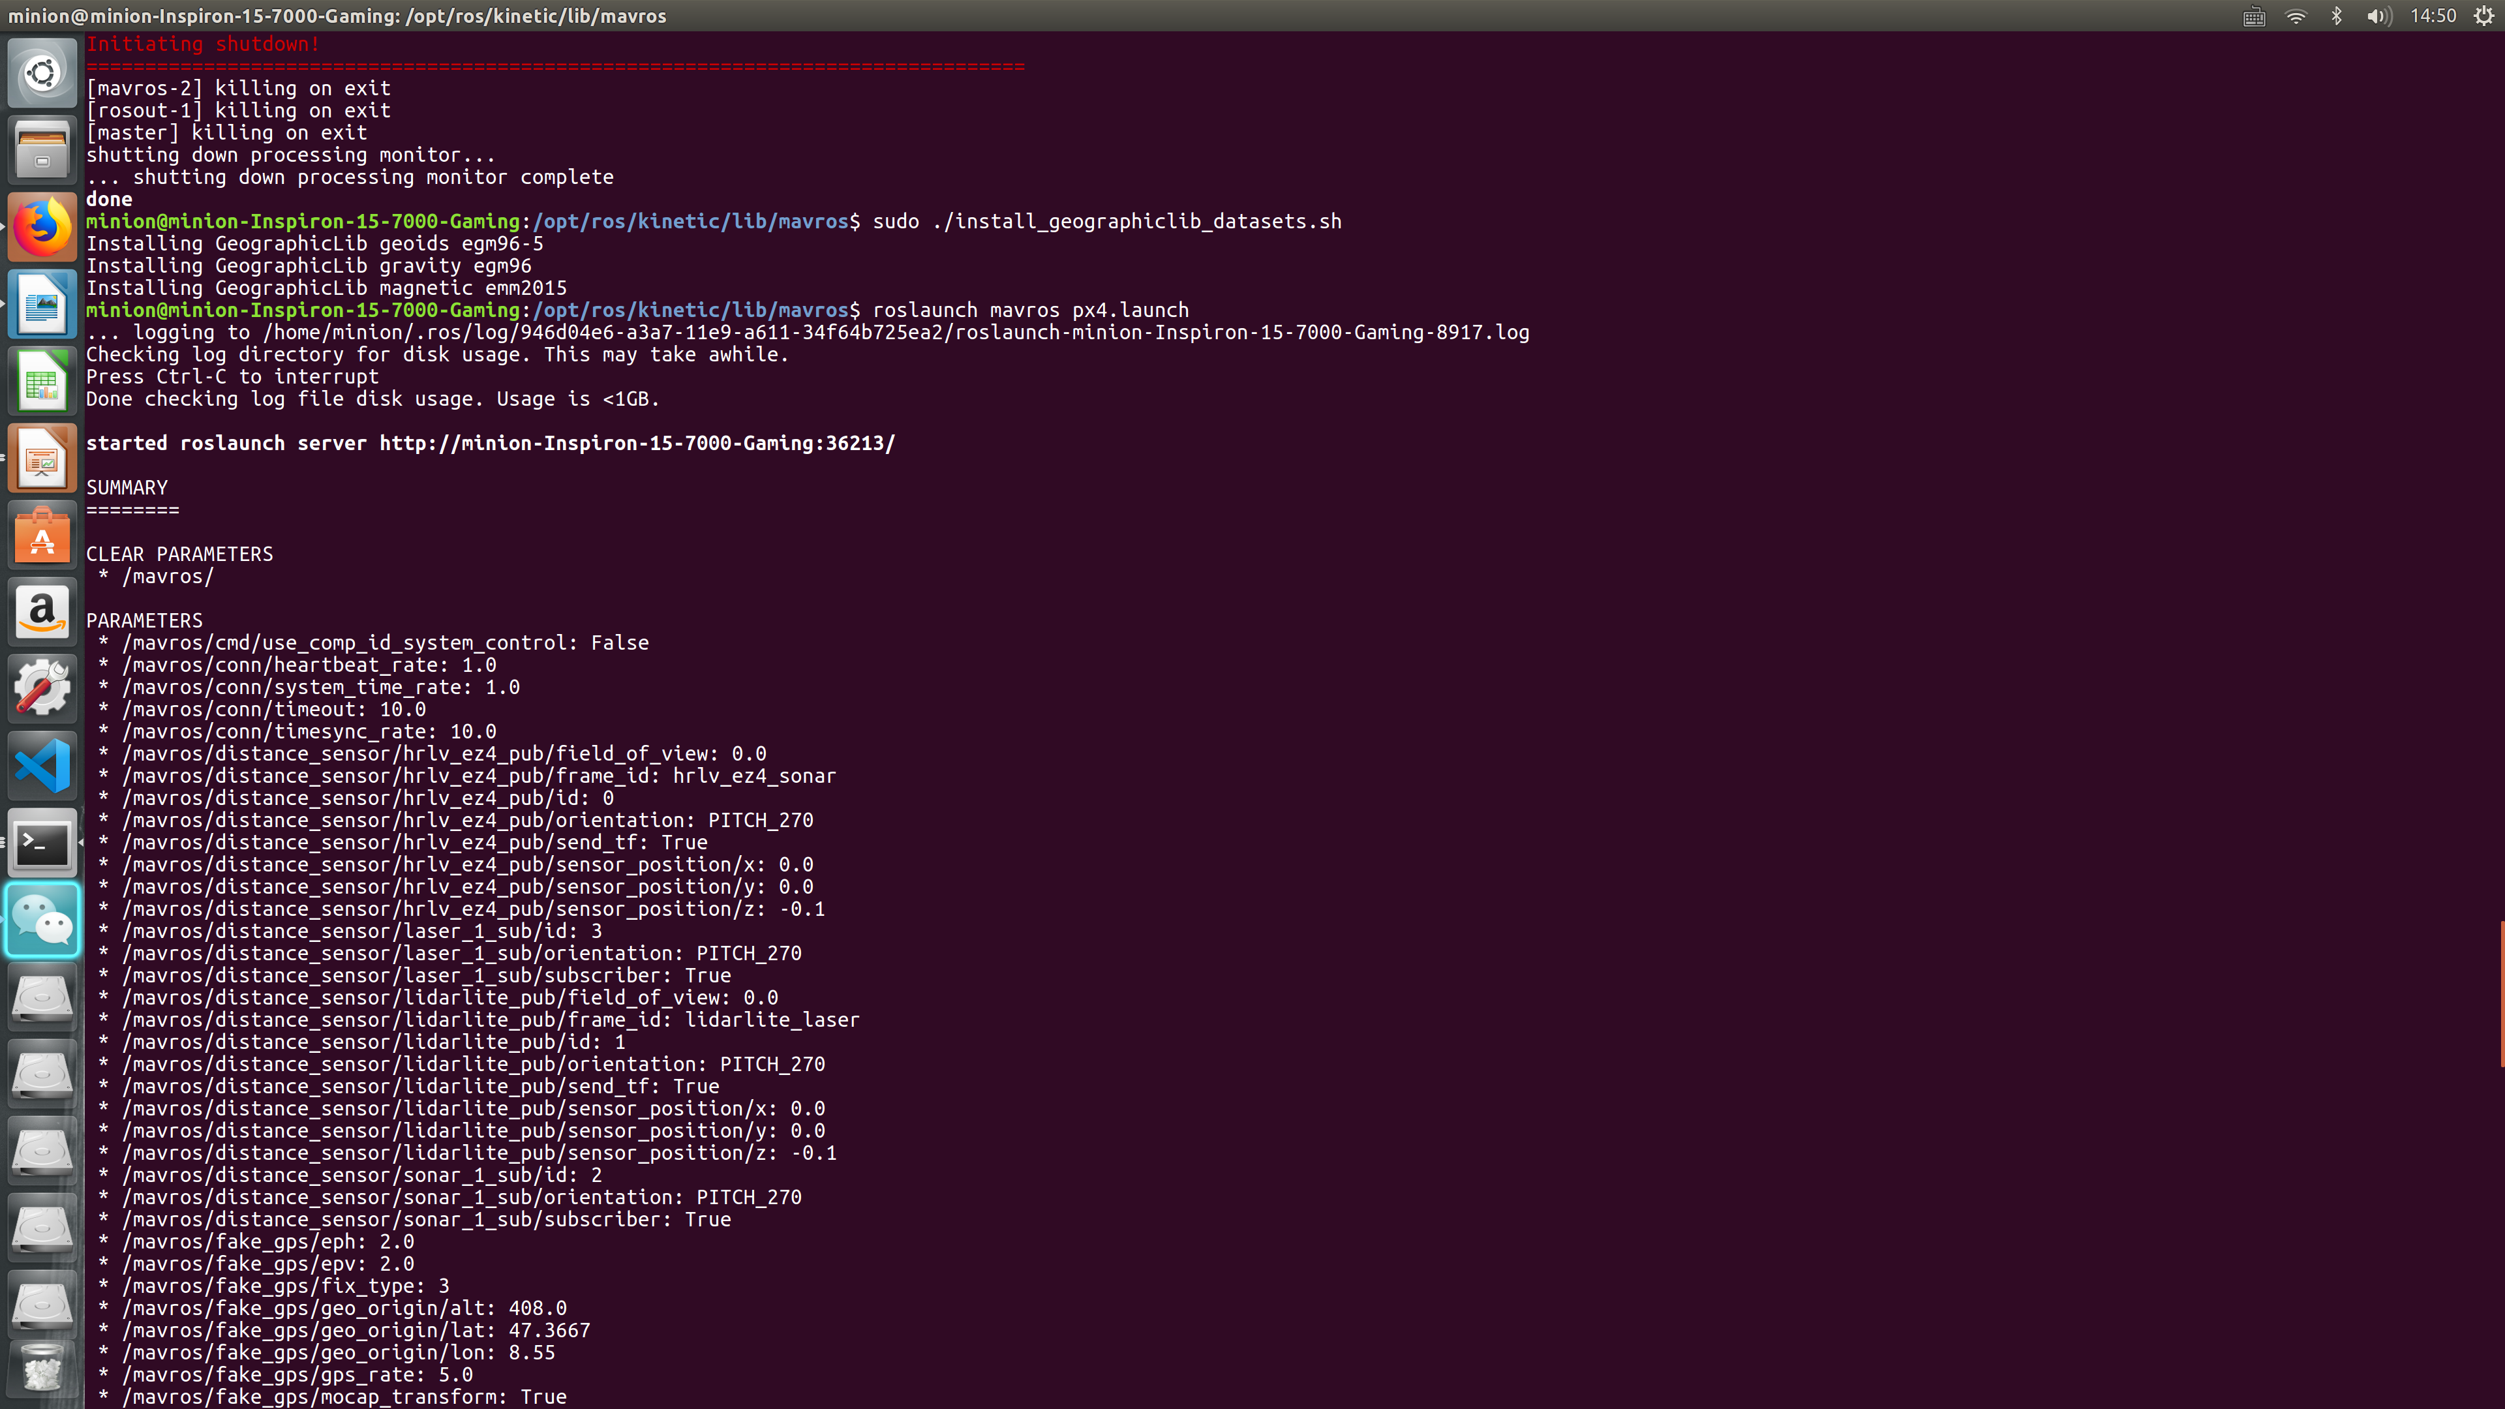Open Ubuntu Software Center

[x=42, y=534]
